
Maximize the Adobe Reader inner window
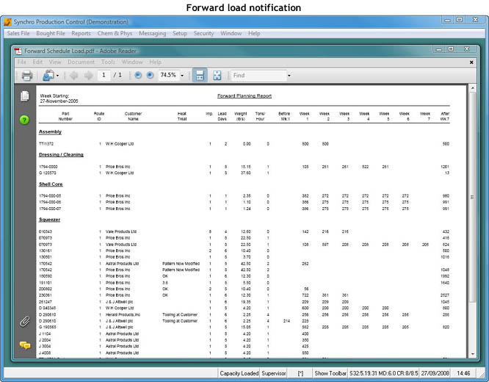451,49
